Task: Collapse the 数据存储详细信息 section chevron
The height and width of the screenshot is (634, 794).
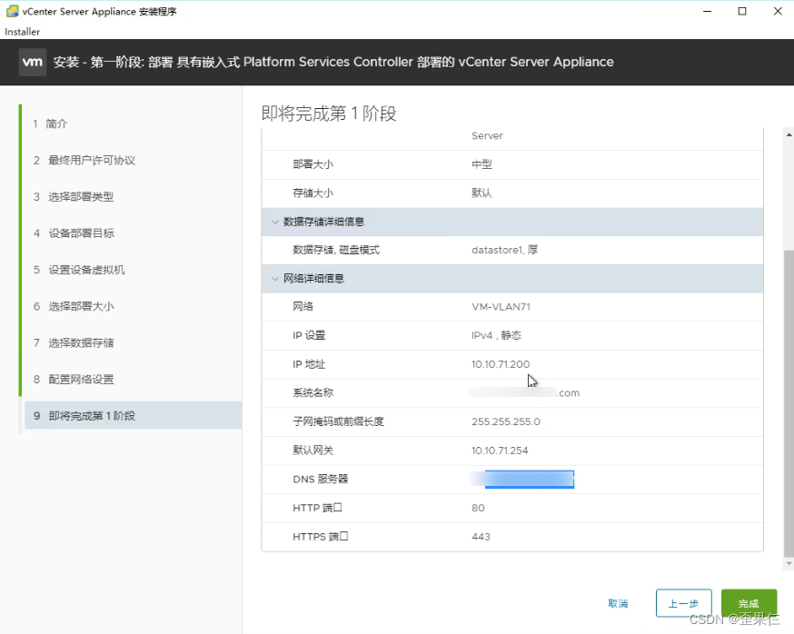Action: (x=275, y=222)
